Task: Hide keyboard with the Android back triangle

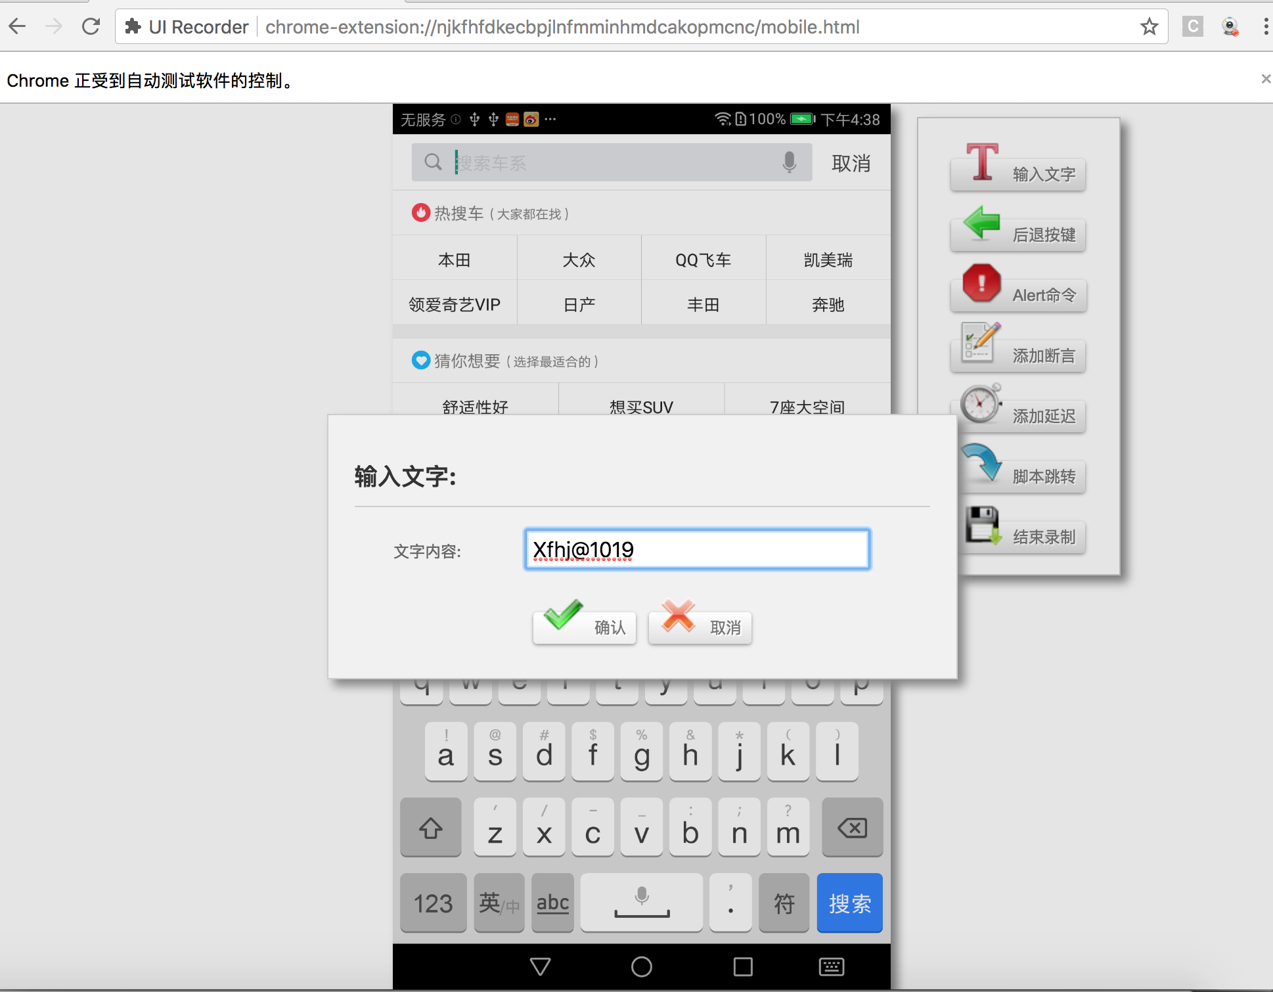Action: [540, 966]
